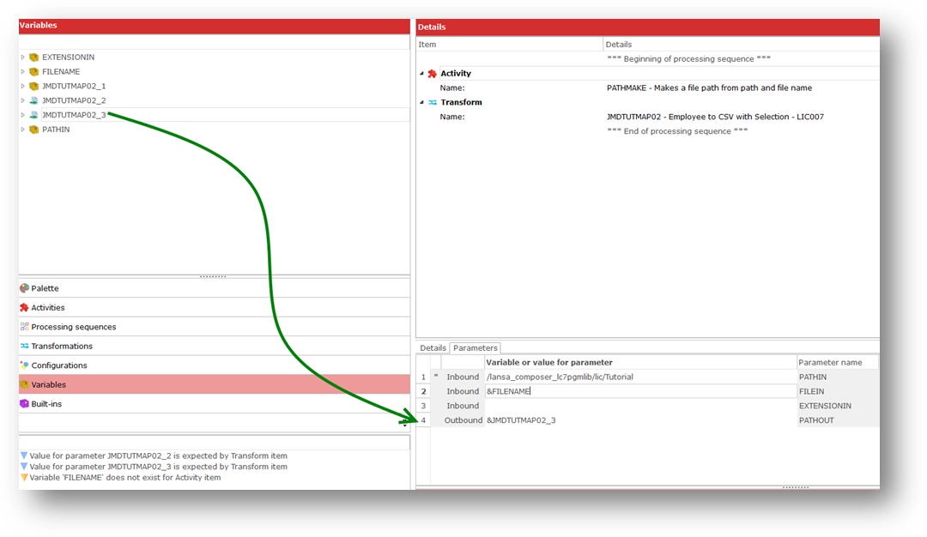Click the JMDTUTMAP02_2 expected by Transform message
This screenshot has width=927, height=537.
pyautogui.click(x=159, y=456)
